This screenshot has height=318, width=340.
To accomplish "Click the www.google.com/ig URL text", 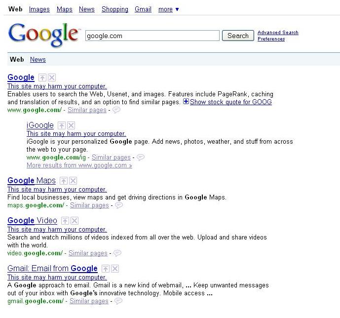I will (56, 158).
